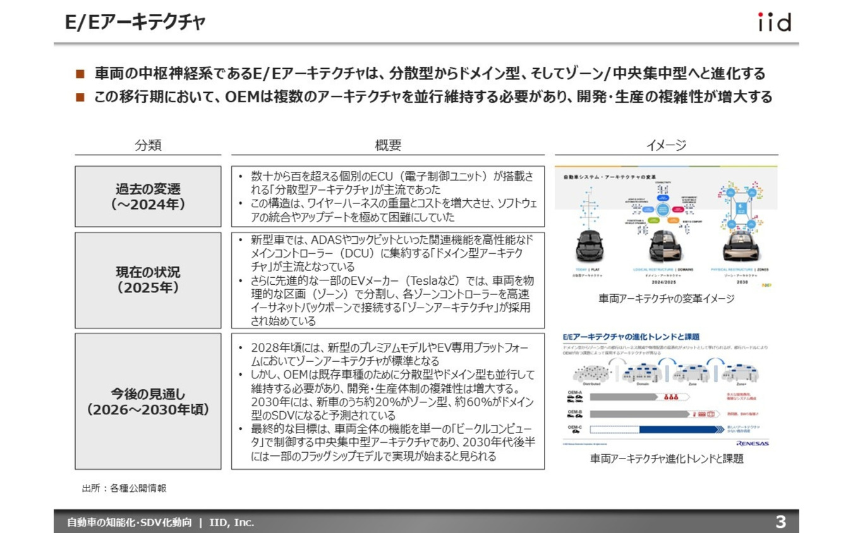Select the car illustration under PHYSICAL RESTRUCTURE | ZONES

point(741,247)
